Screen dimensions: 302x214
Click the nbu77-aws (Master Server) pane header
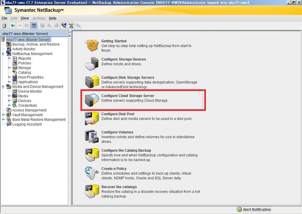click(x=34, y=33)
